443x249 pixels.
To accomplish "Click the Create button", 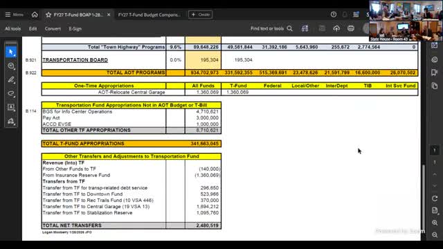I will point(200,15).
